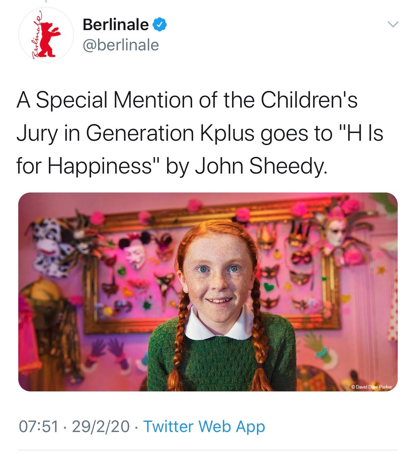418x454 pixels.
Task: Click the David Dare Parker photo credit
Action: (371, 386)
